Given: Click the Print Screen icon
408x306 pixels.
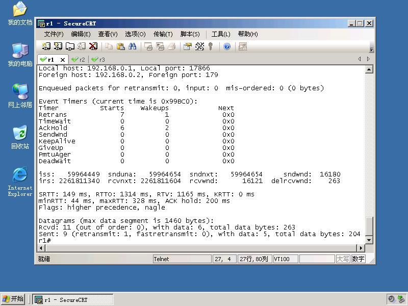Looking at the screenshot, I should coord(148,46).
